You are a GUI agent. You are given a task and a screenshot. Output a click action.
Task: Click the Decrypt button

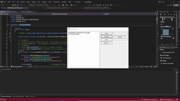pyautogui.click(x=120, y=37)
